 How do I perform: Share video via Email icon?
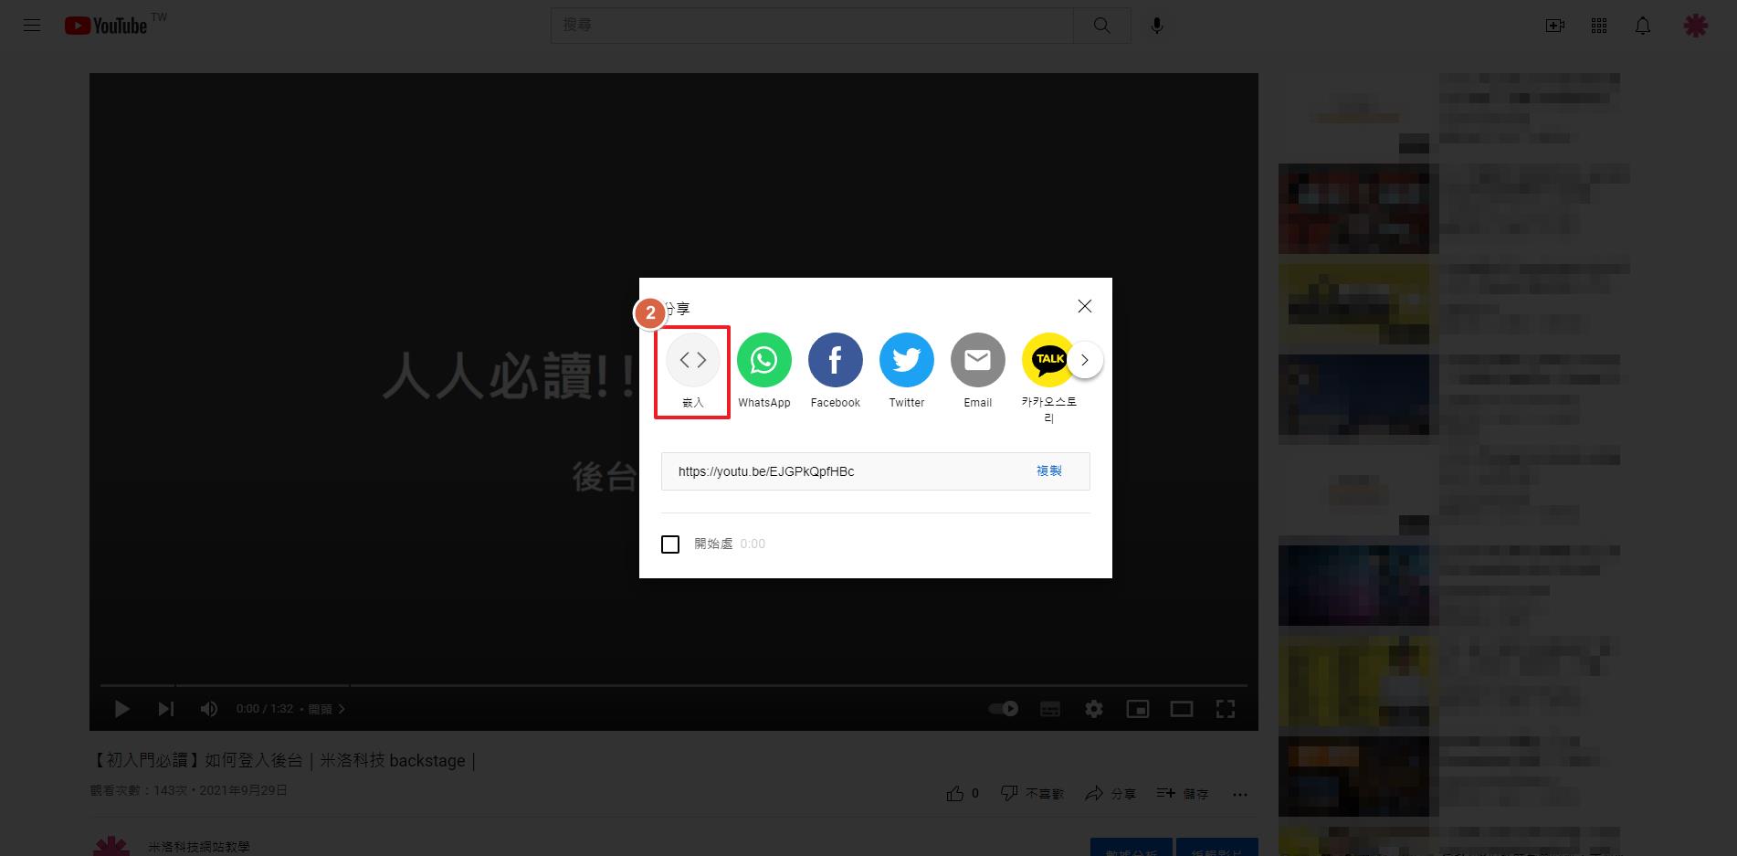coord(977,361)
